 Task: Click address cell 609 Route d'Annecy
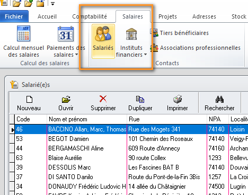coord(167,148)
